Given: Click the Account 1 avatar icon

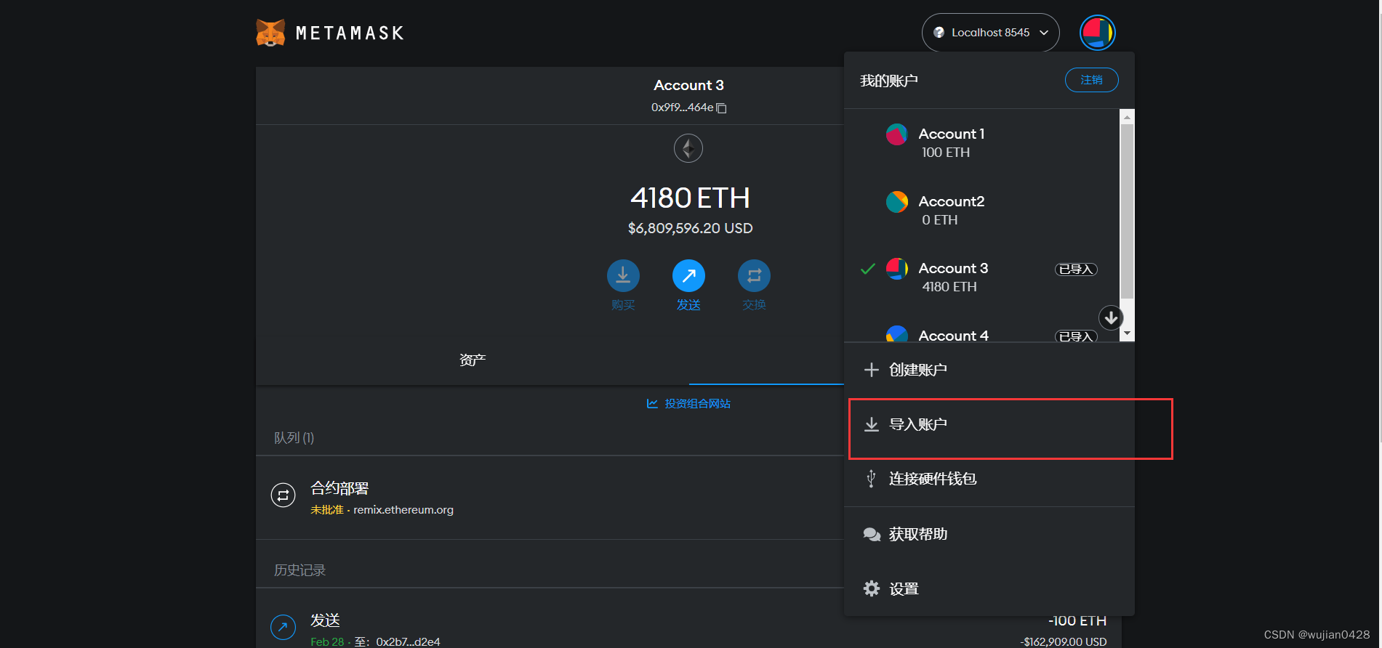Looking at the screenshot, I should point(896,134).
